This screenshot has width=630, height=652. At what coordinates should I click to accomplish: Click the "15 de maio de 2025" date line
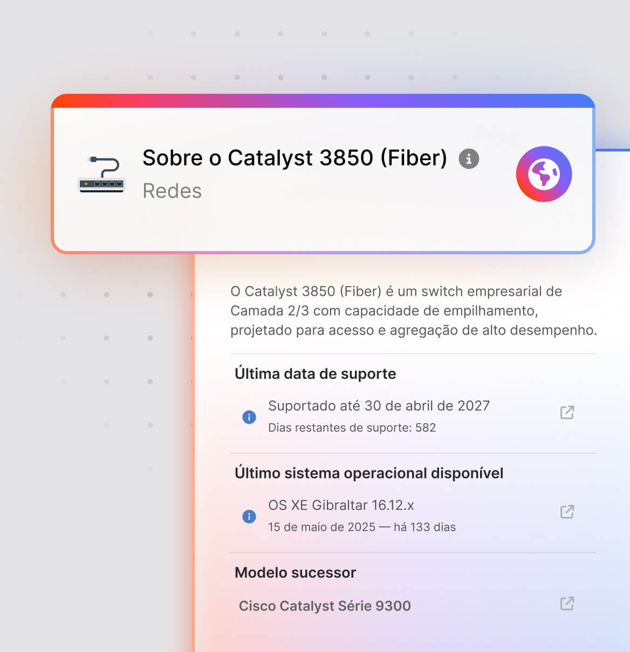361,527
